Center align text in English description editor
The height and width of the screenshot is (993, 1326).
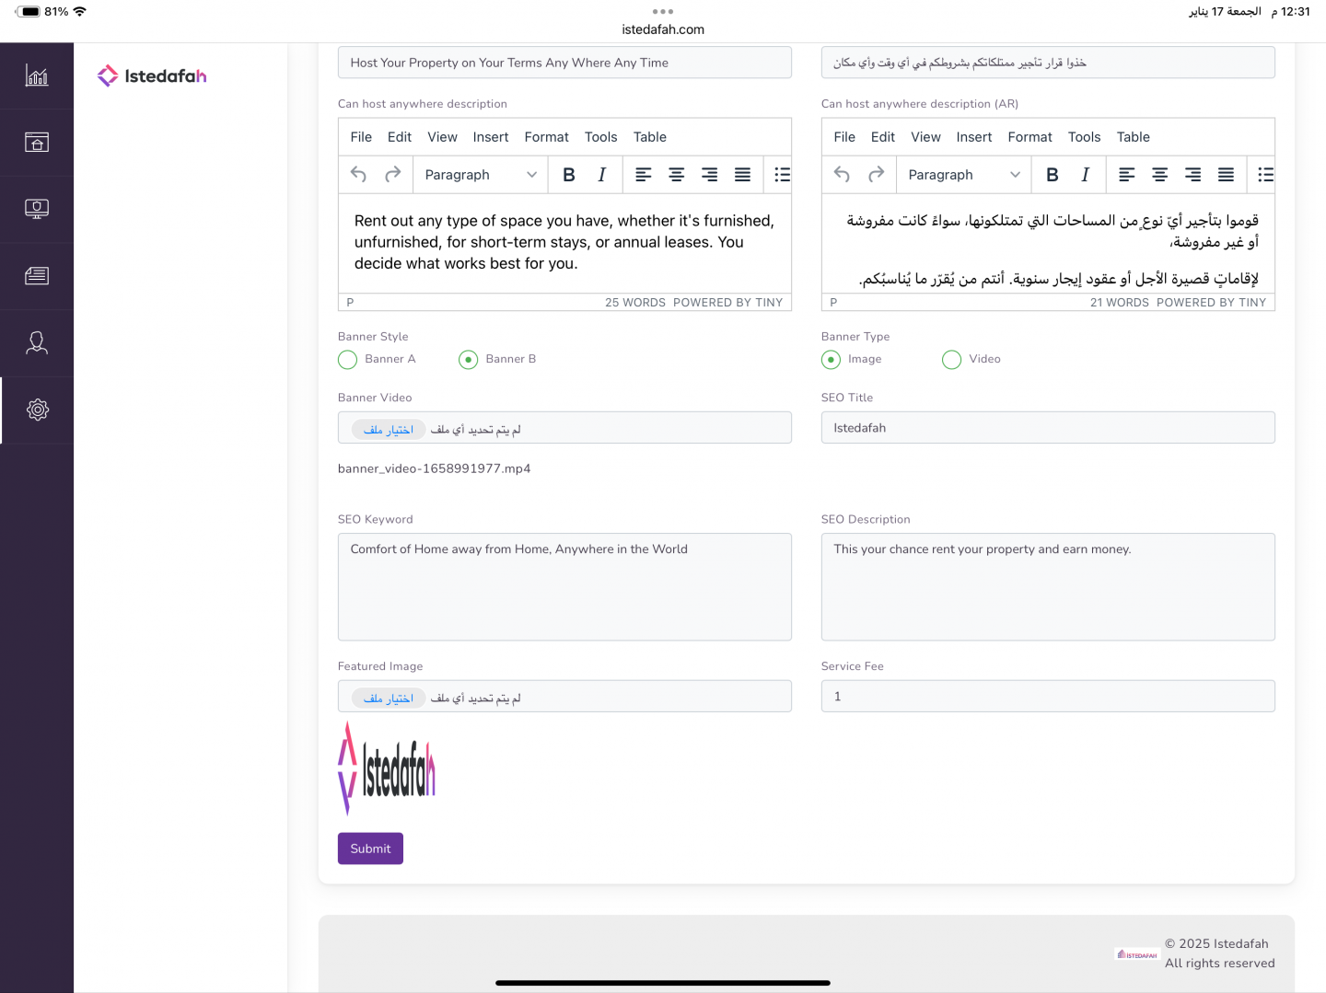coord(676,175)
